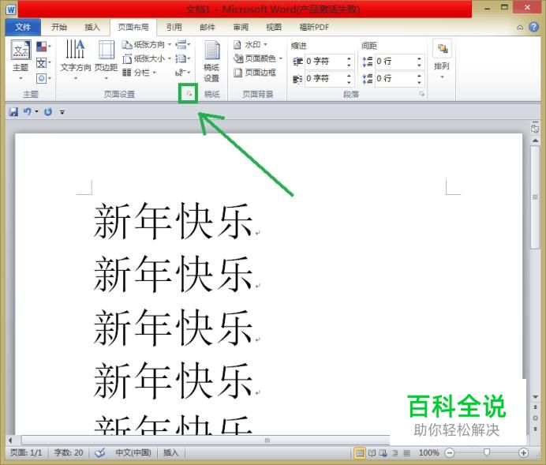Undo last action
The image size is (546, 465).
click(x=27, y=112)
